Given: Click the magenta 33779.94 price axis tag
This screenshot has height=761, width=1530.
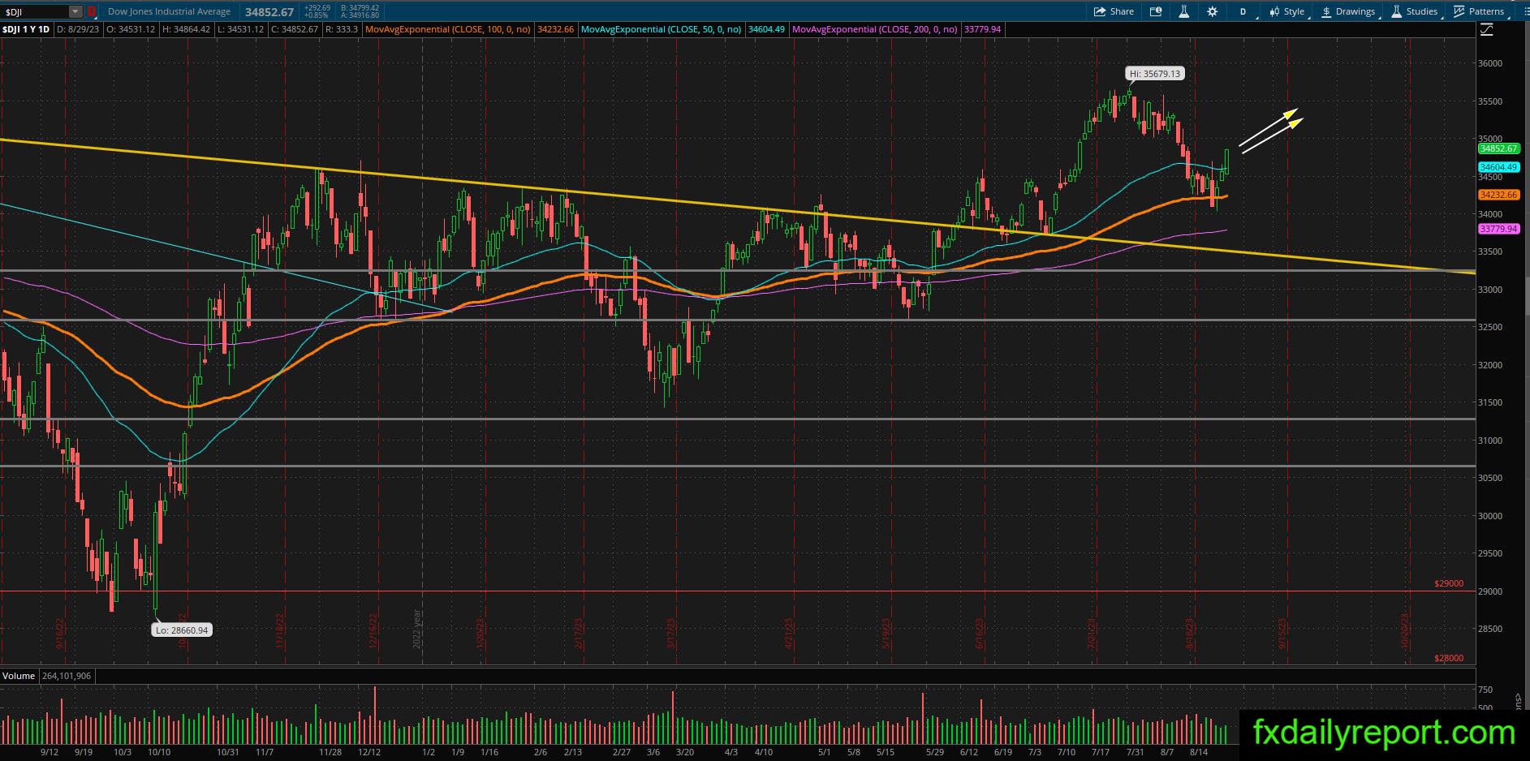Looking at the screenshot, I should tap(1498, 229).
